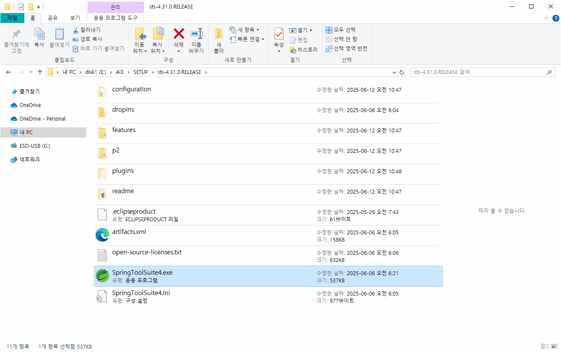Viewport: 561px width, 352px height.
Task: Click the Pin to Quick Access icon
Action: point(16,34)
